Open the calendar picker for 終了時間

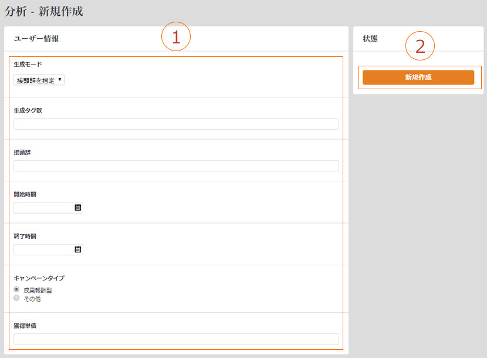pyautogui.click(x=77, y=249)
